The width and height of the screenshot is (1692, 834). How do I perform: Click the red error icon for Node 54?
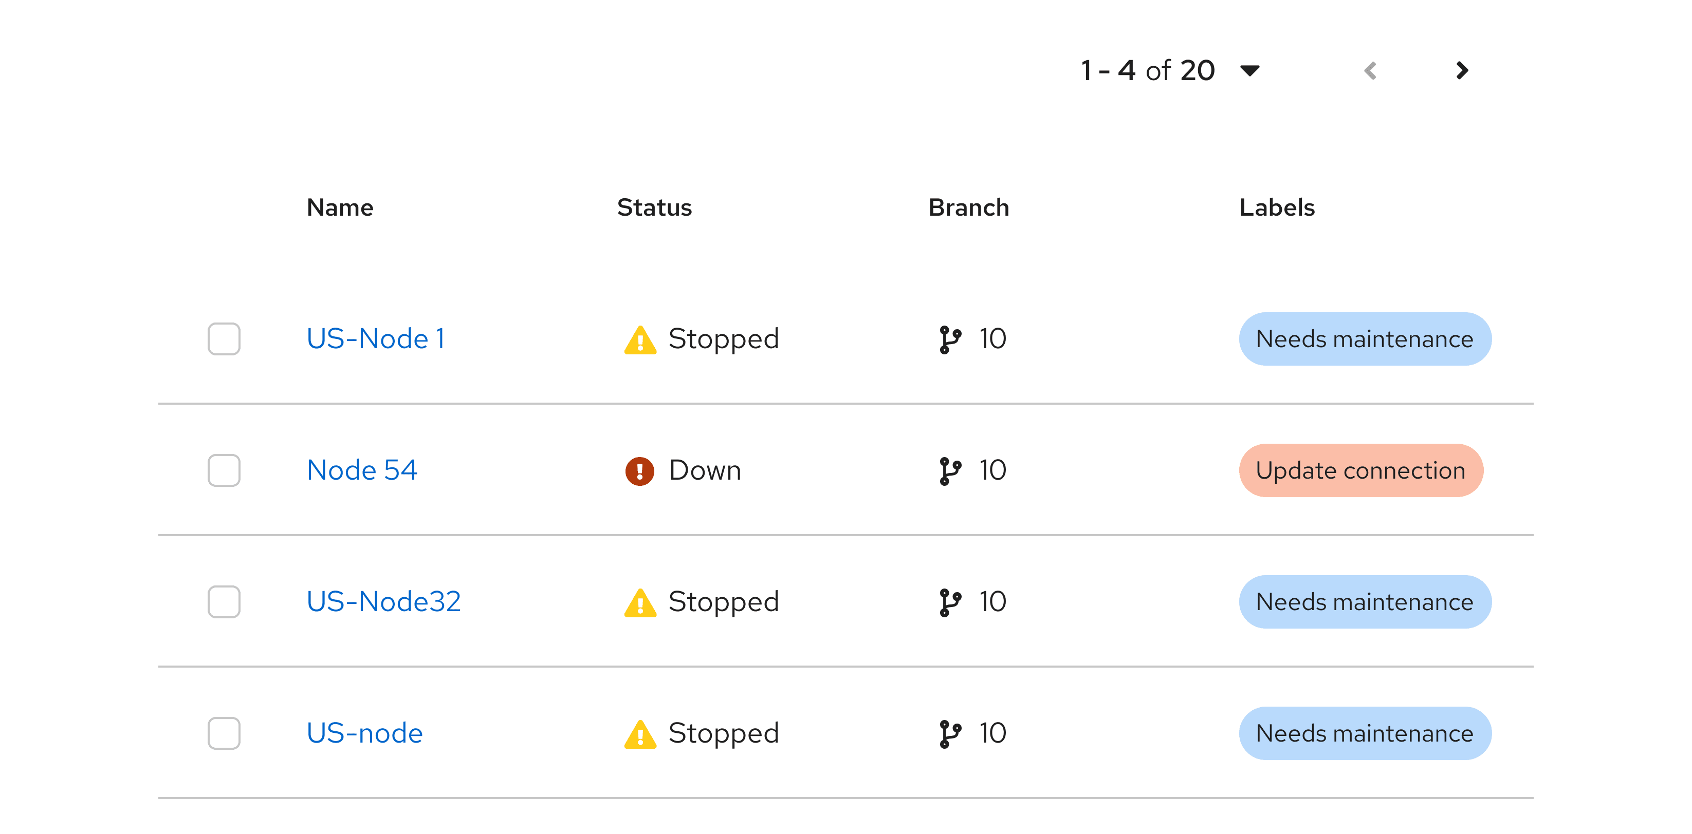639,470
